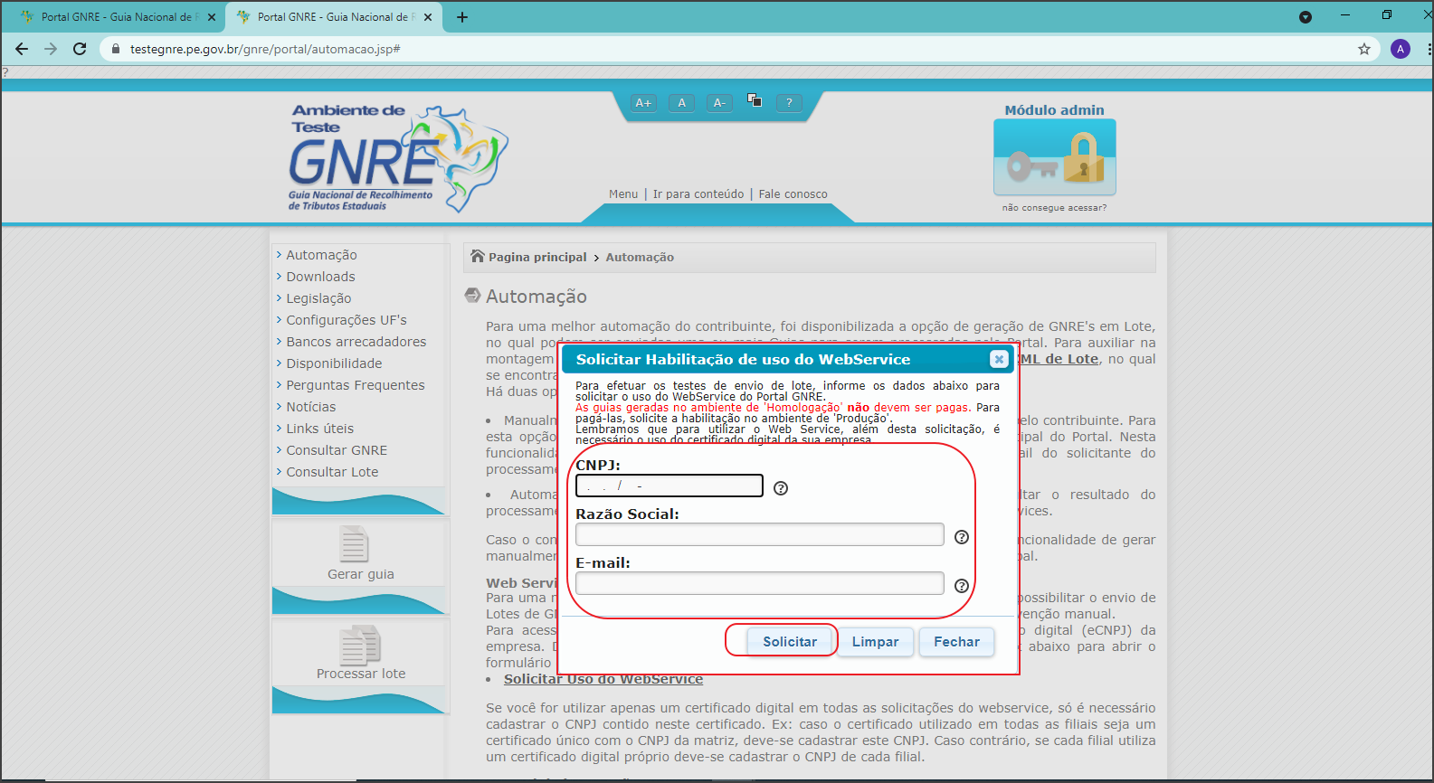
Task: Open the tab search dropdown arrow
Action: (1306, 17)
